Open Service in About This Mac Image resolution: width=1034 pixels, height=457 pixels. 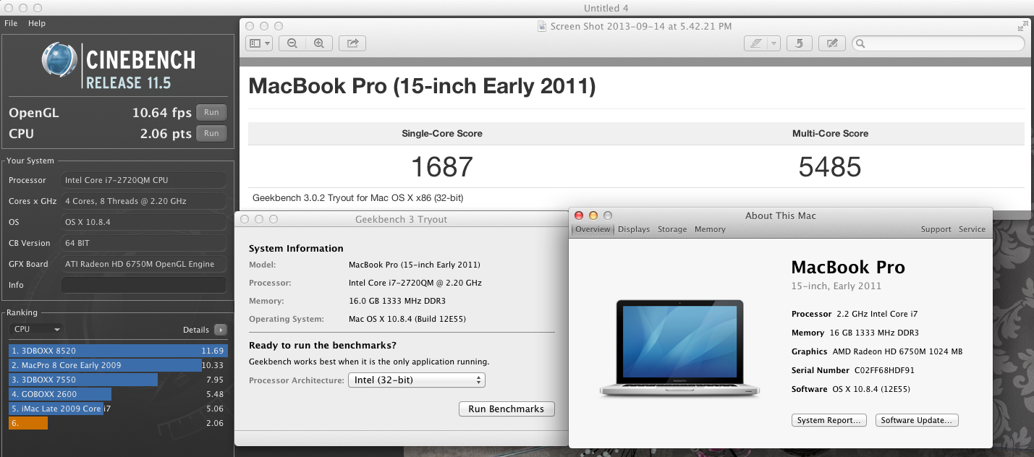(x=972, y=229)
